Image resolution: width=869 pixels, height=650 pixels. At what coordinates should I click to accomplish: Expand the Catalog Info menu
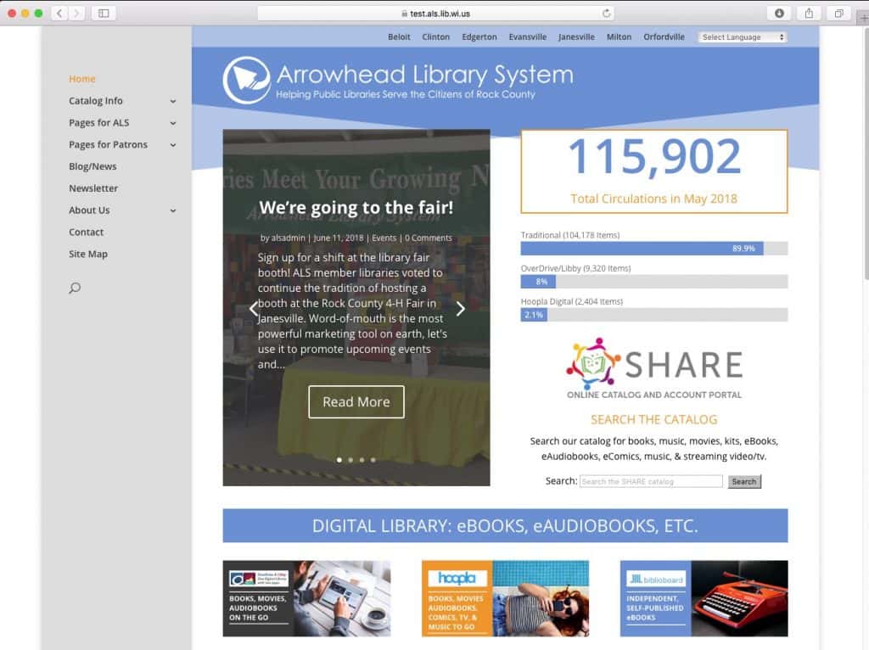tap(96, 100)
